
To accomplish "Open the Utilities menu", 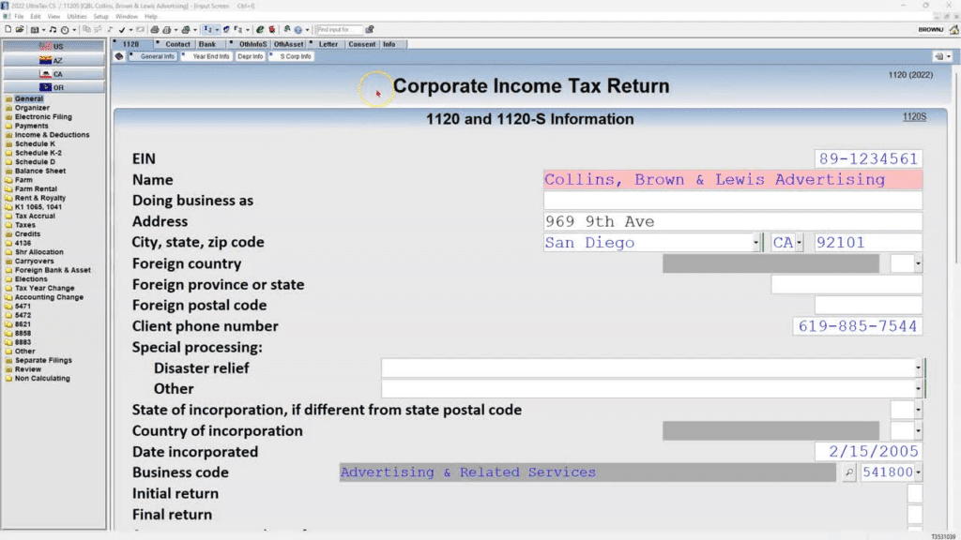I will coord(77,17).
